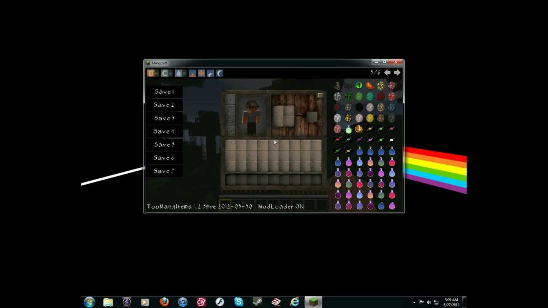Select the music disc with striped purple-white center
Viewport: 548px width, 308px height.
370,140
